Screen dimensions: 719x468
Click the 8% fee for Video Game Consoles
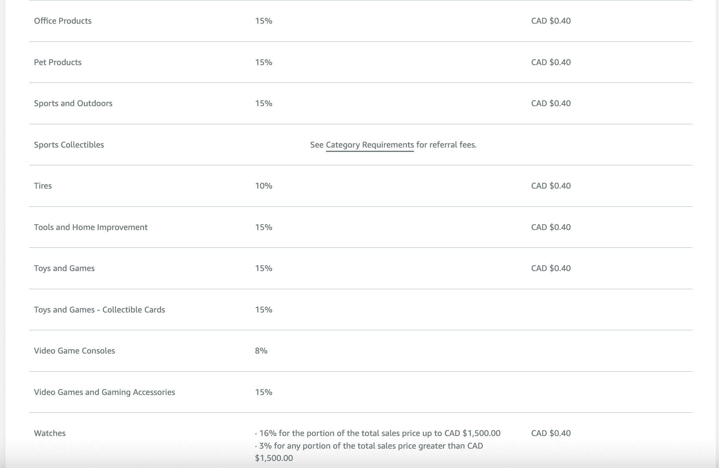[x=261, y=351]
